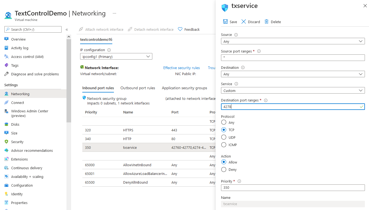Open the IP configuration ipconfig1 dropdown
Screen dimensions: 369x210
(x=116, y=57)
